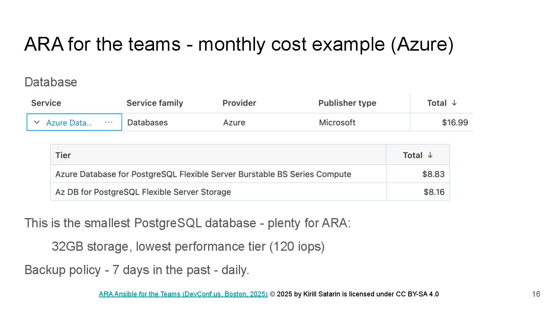Click the slide number 16
The width and height of the screenshot is (553, 311).
(536, 294)
